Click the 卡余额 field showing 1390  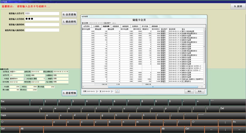14,87
